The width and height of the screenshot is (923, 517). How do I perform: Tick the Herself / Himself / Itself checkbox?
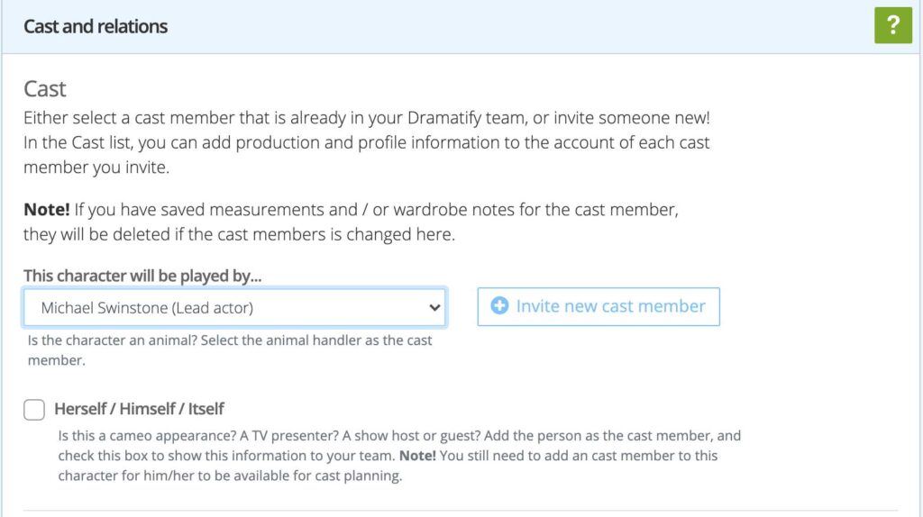pos(34,410)
